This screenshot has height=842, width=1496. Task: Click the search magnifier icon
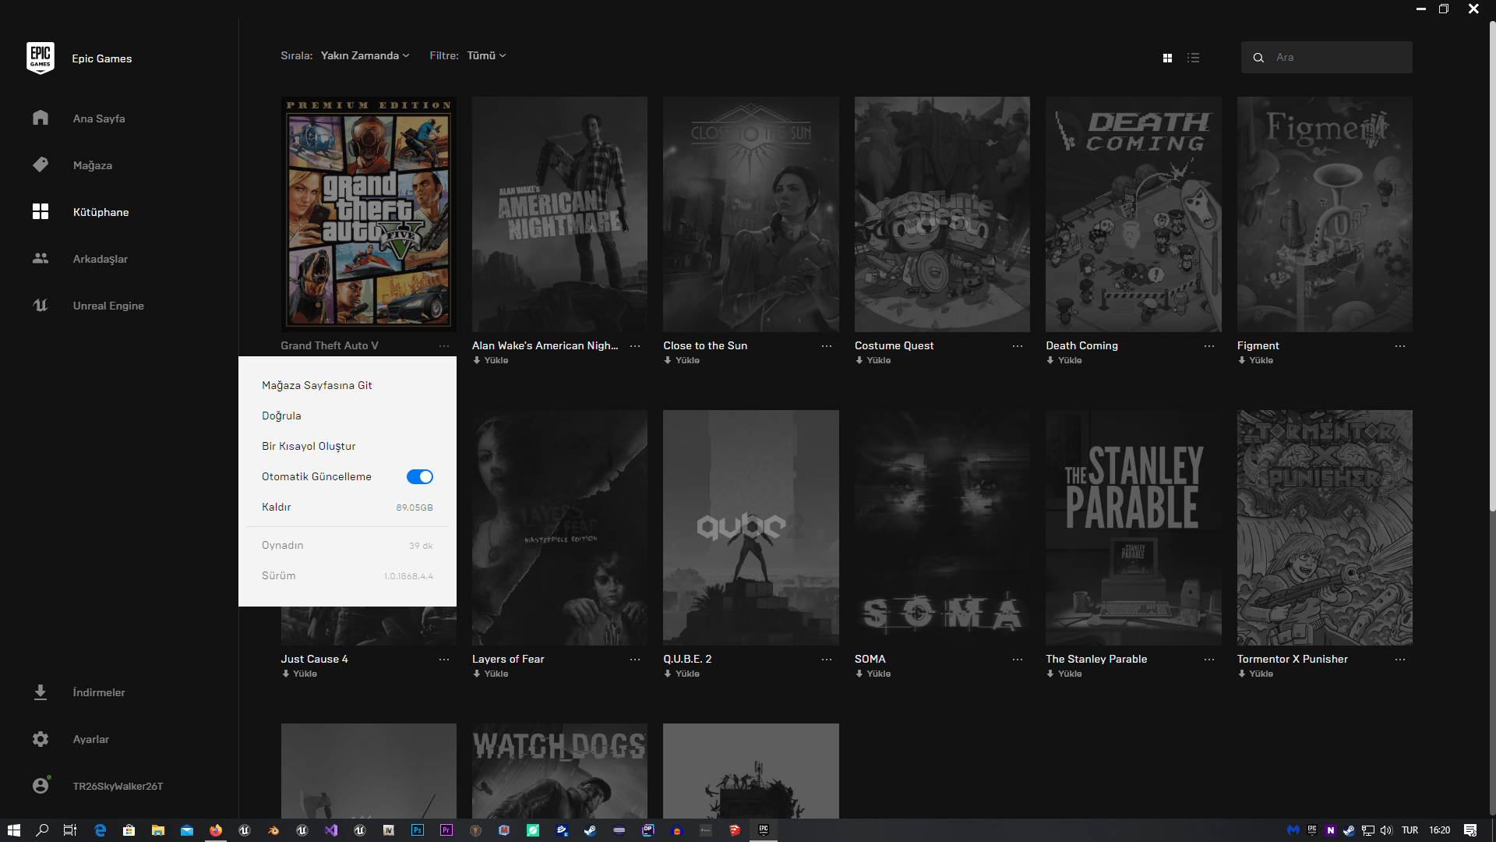pos(1258,58)
